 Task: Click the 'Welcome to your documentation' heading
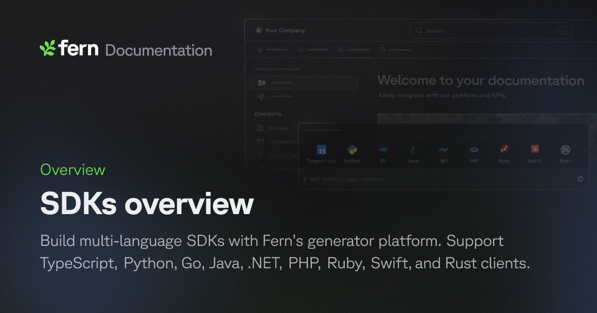click(481, 80)
